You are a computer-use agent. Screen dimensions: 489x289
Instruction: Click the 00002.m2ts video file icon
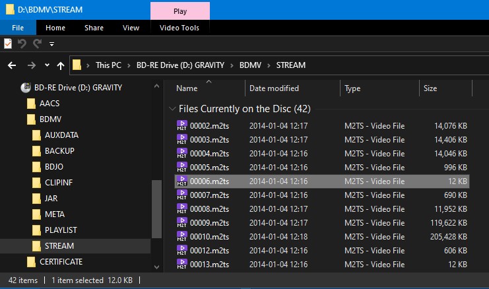(182, 125)
